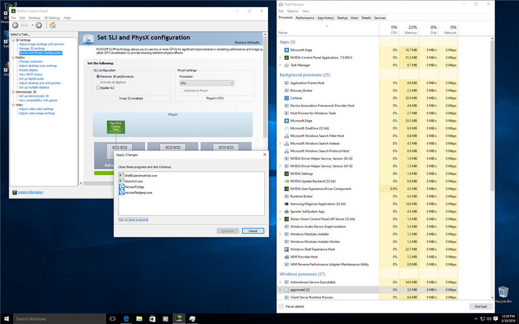Select the HannStar Display Corp display block

click(x=116, y=127)
